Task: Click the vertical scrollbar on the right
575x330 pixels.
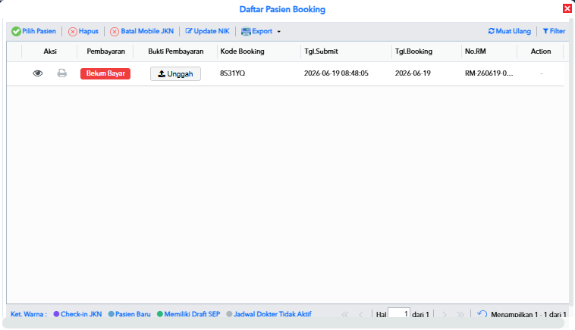Action: (571, 161)
